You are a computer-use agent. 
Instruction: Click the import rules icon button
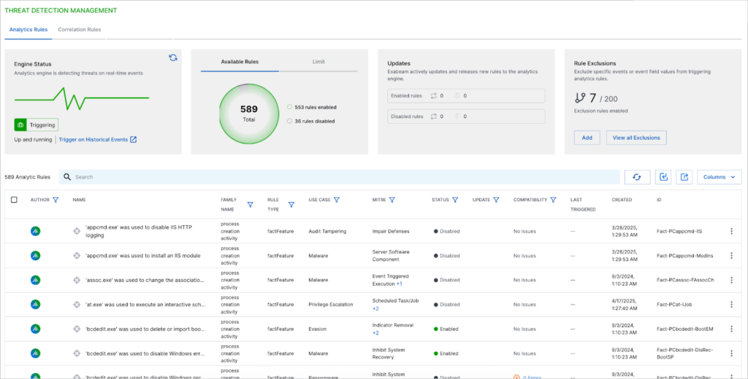(663, 177)
